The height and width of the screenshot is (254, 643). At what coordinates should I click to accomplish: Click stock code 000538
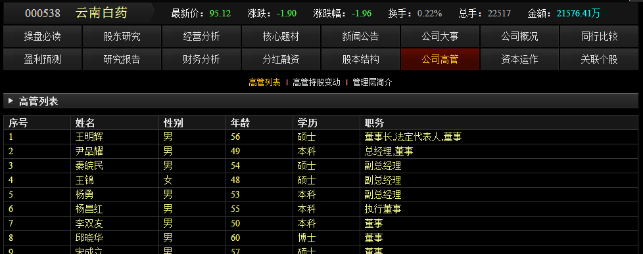[43, 13]
